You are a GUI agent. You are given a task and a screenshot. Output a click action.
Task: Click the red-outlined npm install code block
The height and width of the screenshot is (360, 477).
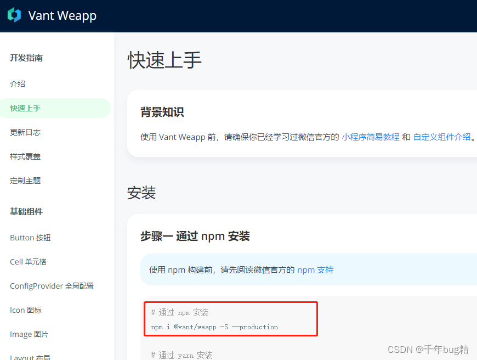click(x=230, y=319)
